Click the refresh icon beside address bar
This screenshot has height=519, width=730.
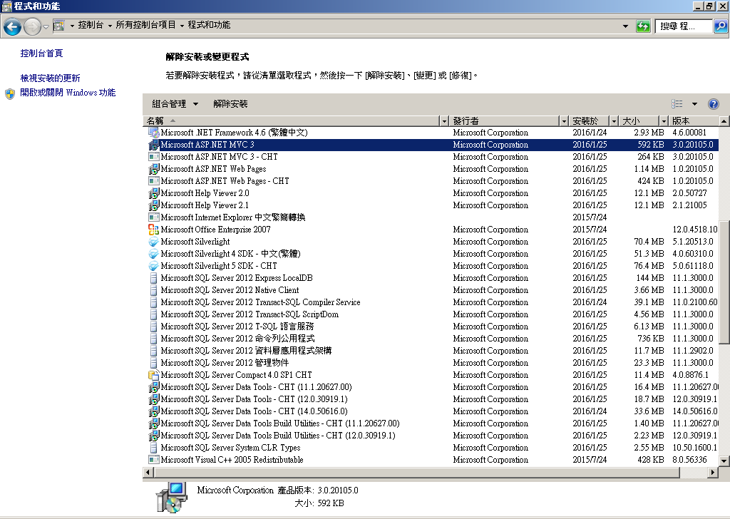643,26
